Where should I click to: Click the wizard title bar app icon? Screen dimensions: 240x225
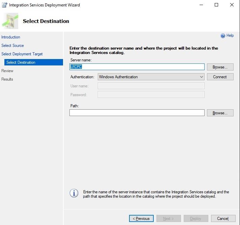tap(5, 5)
